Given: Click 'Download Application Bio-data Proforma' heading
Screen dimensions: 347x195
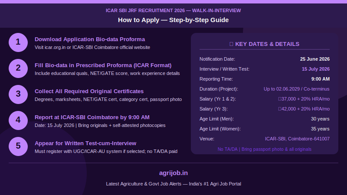Looking at the screenshot, I should pos(90,39).
